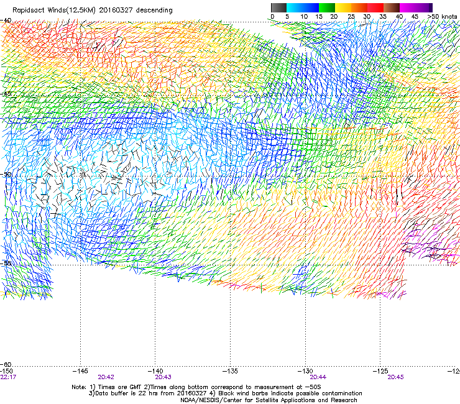Click the legend tick label '35'
The width and height of the screenshot is (460, 404).
click(383, 17)
